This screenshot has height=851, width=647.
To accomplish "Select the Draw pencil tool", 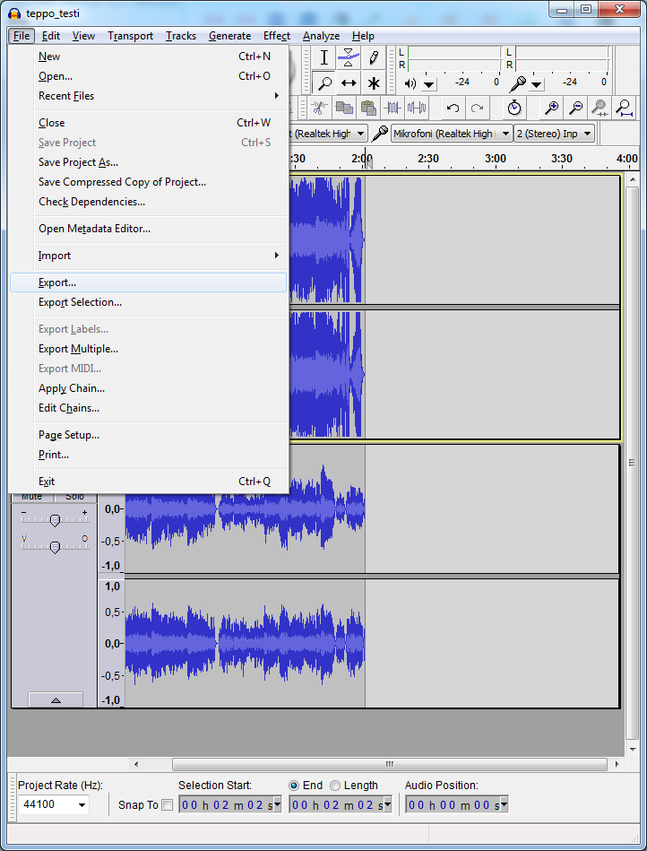I will click(373, 57).
